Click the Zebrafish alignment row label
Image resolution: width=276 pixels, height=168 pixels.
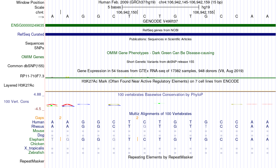(x=36, y=152)
